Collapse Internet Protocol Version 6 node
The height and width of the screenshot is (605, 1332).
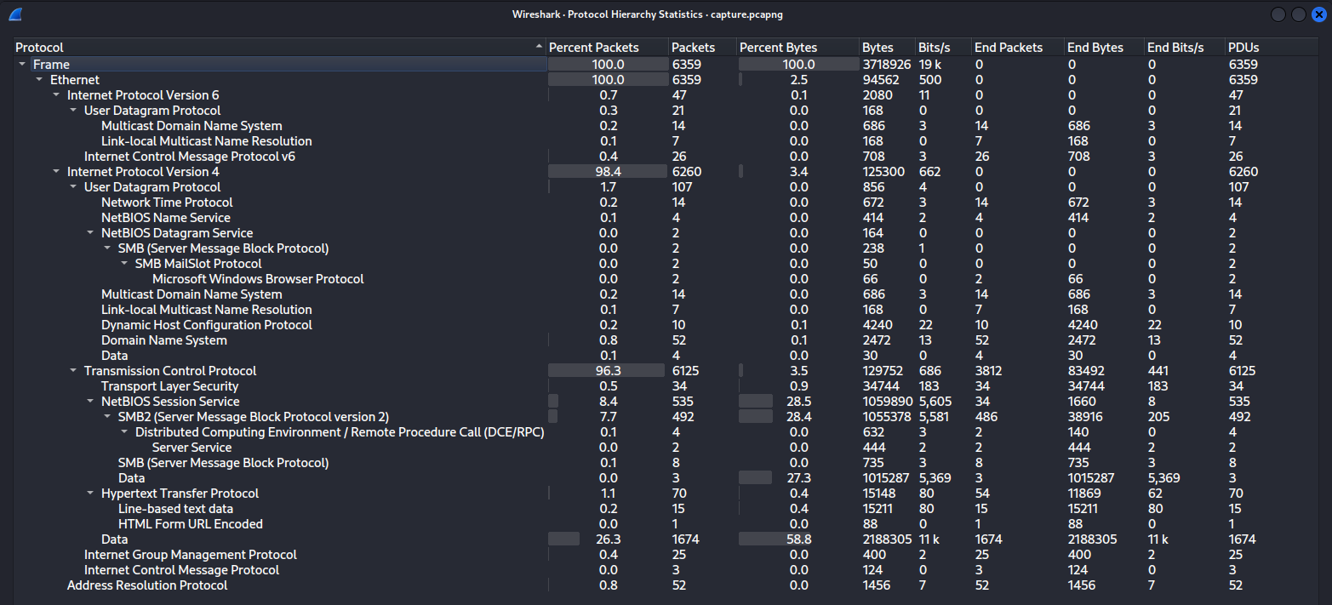click(x=57, y=95)
